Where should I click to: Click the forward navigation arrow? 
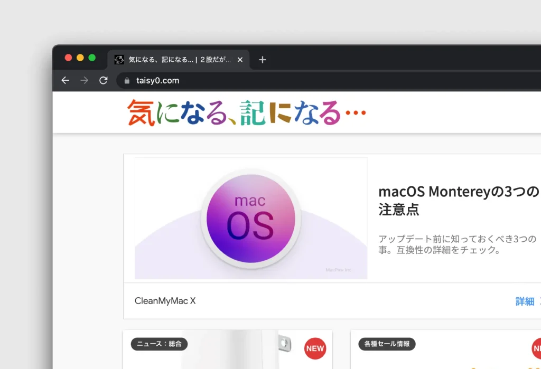84,80
